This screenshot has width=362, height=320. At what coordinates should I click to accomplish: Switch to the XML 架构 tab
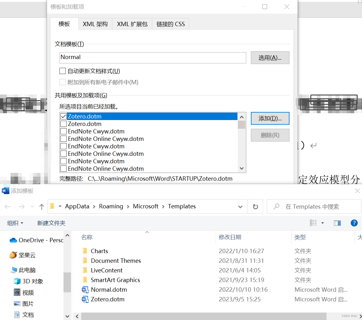(95, 24)
